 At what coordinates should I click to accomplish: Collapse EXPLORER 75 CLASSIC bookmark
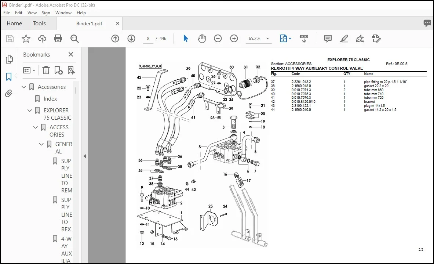[x=30, y=110]
